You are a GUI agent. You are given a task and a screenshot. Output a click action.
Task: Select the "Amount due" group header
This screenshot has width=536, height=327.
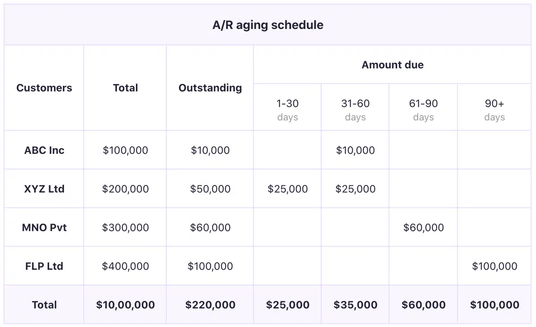tap(393, 65)
